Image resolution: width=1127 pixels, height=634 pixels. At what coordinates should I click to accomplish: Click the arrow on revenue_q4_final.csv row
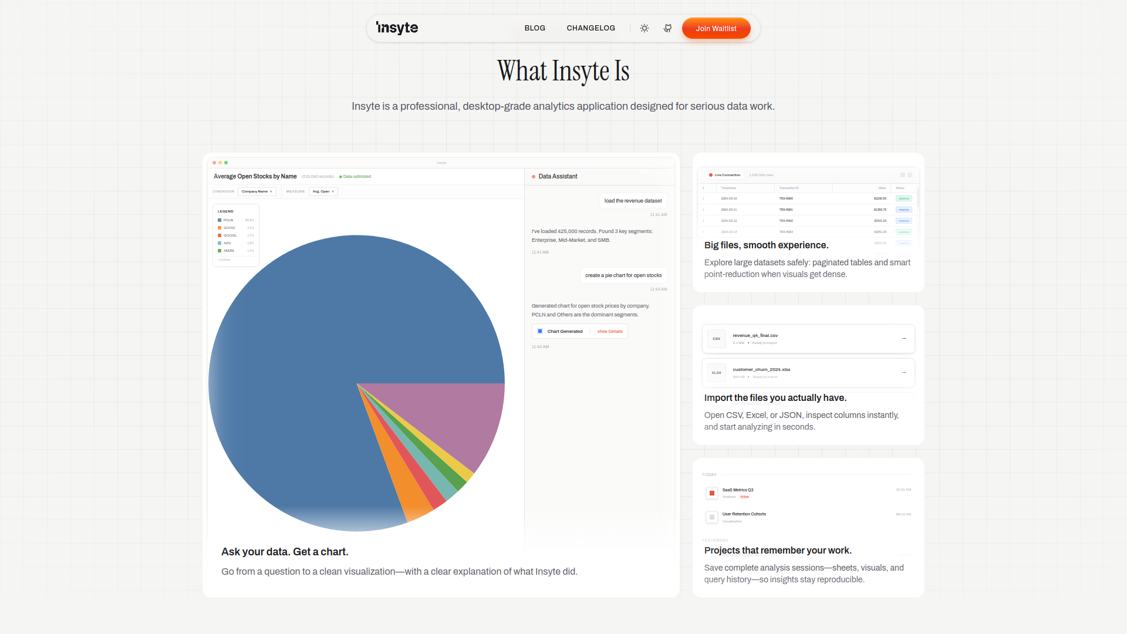tap(904, 339)
